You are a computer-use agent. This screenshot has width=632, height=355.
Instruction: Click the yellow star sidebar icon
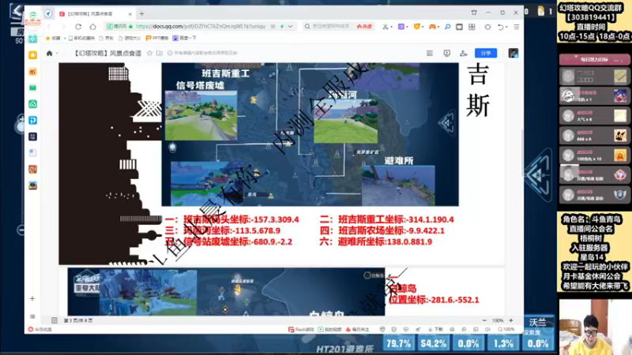(32, 55)
